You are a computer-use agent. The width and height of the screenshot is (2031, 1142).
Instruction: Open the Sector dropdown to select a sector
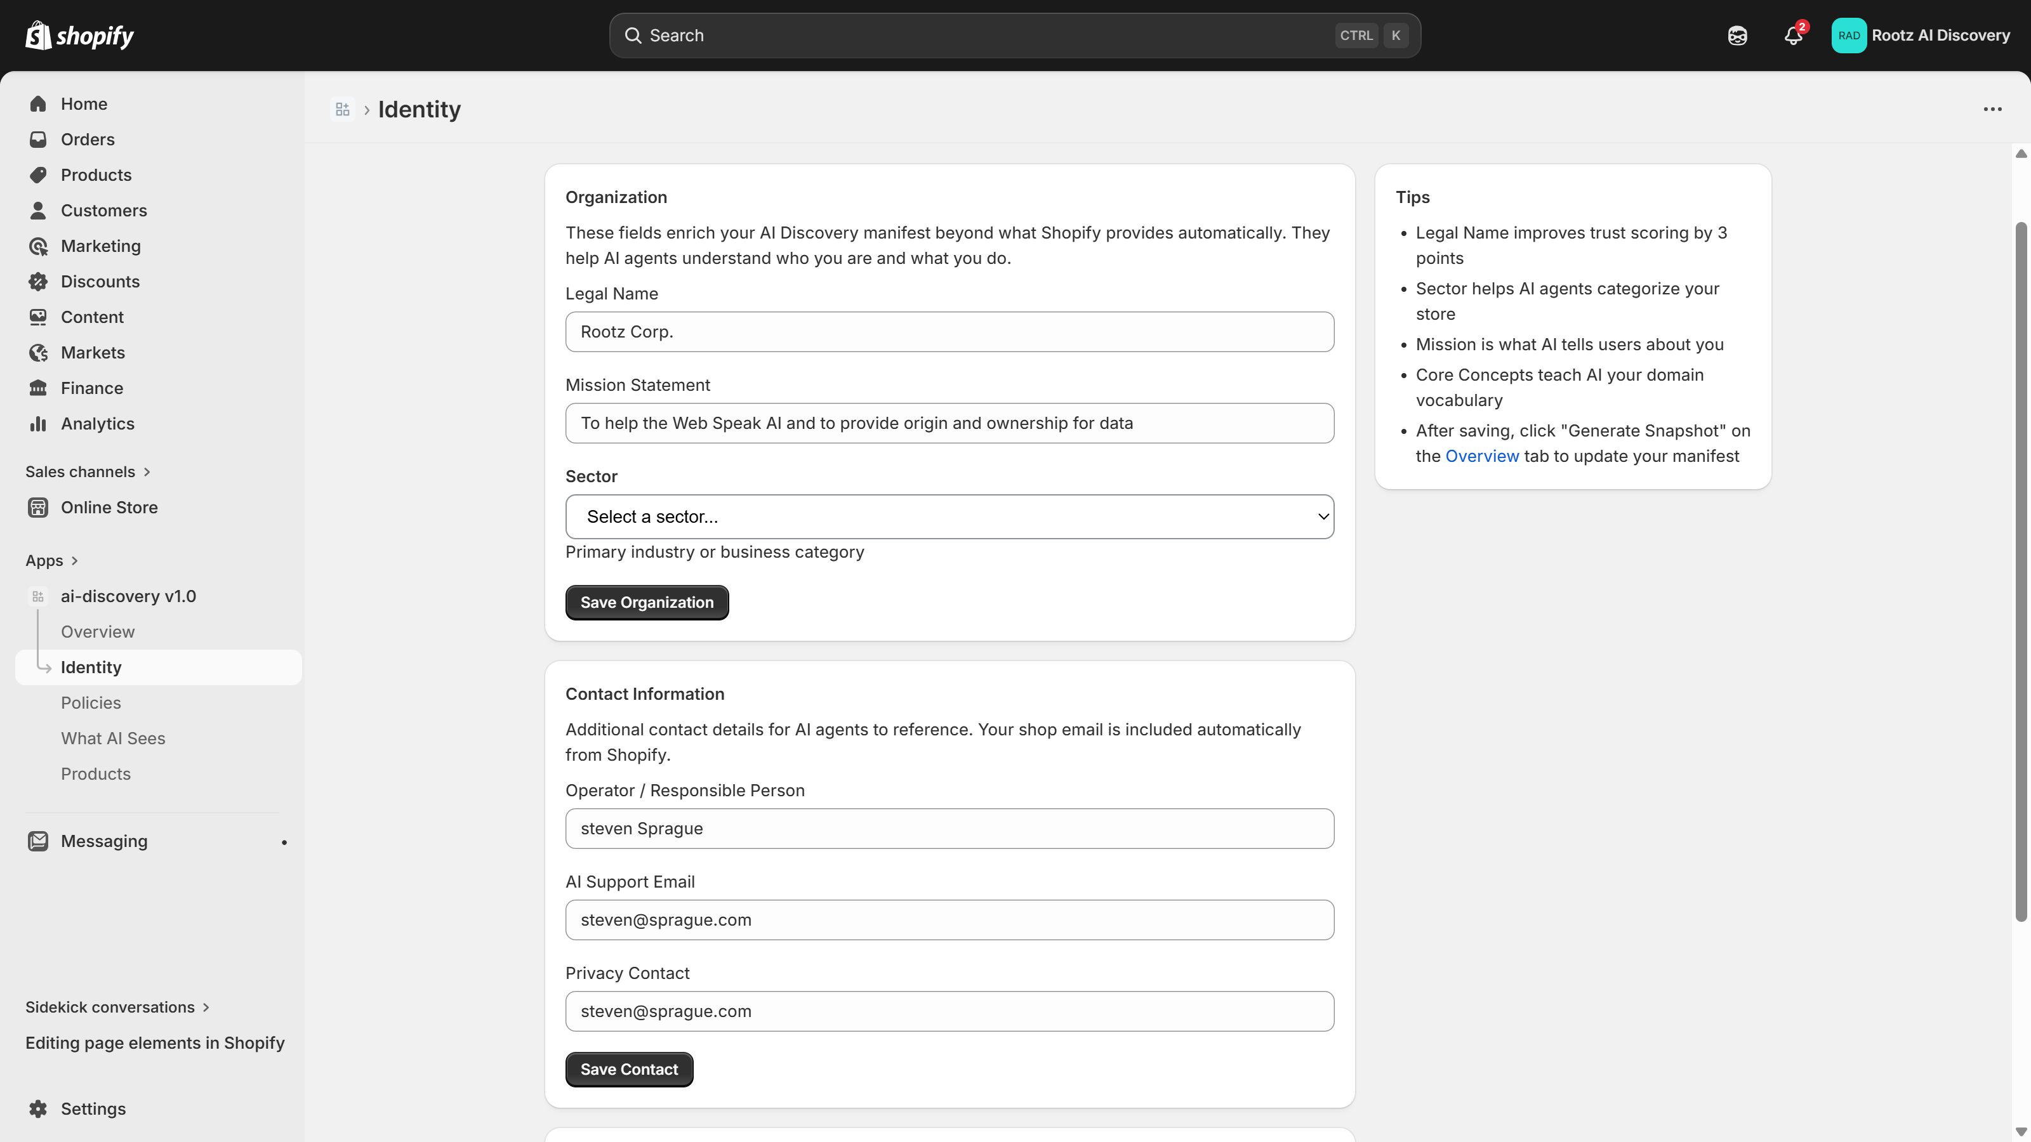click(x=948, y=517)
